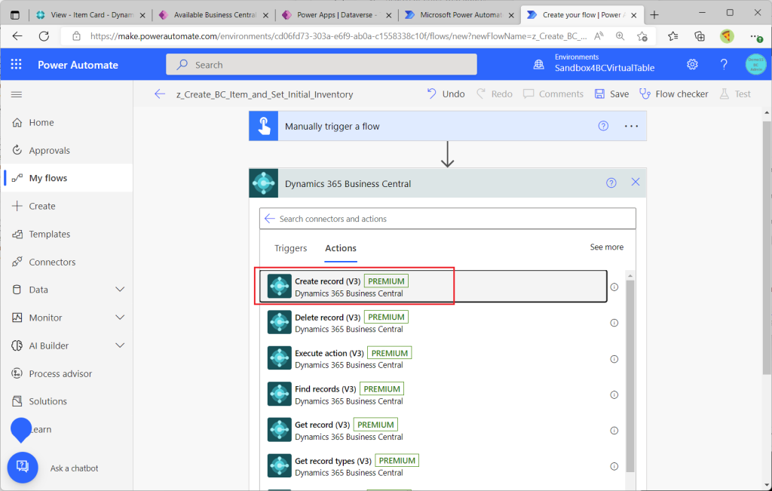Open the Power Automate app launcher waffle
The height and width of the screenshot is (491, 772).
pos(17,65)
